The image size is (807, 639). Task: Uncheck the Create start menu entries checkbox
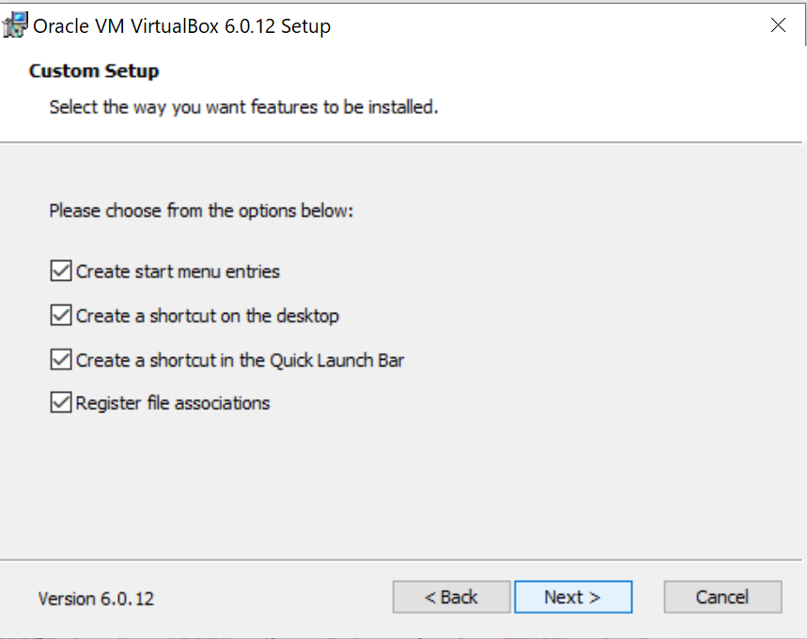point(61,272)
